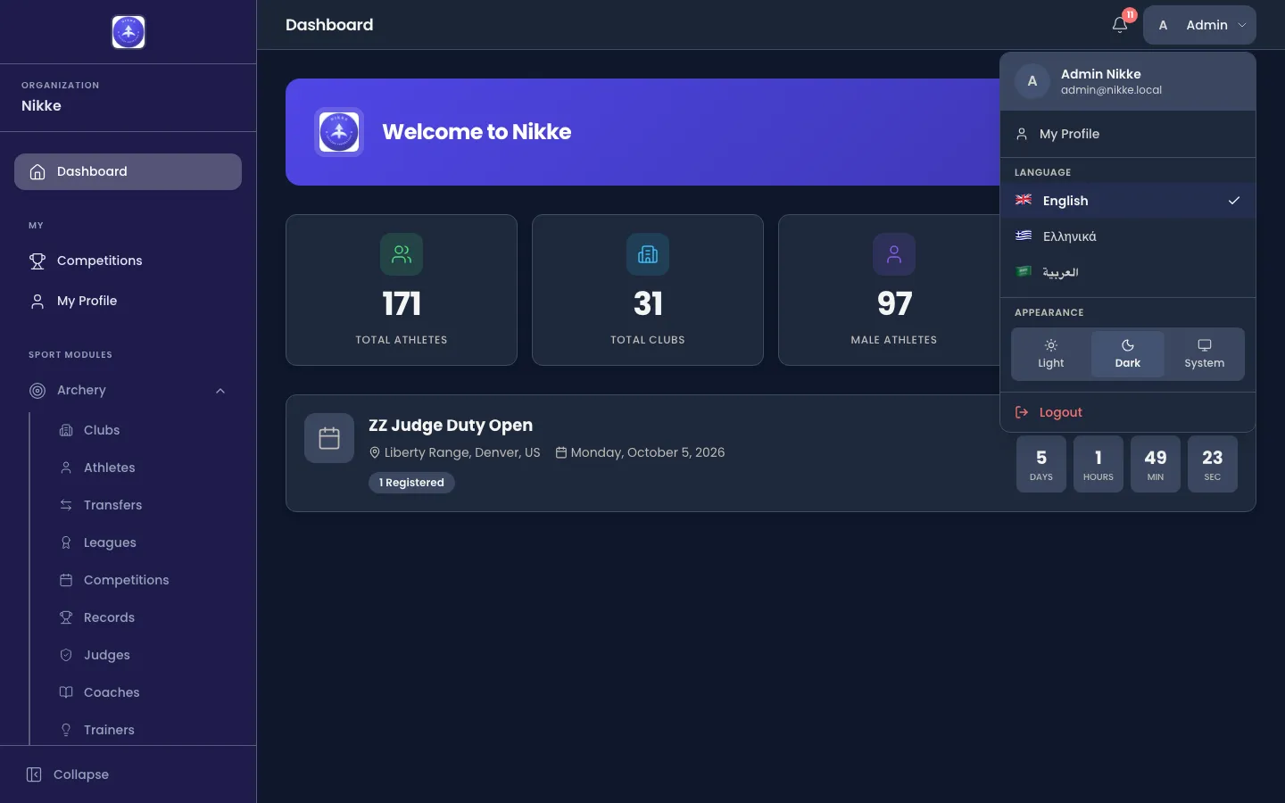
Task: Open My Profile from the user menu
Action: [x=1128, y=134]
